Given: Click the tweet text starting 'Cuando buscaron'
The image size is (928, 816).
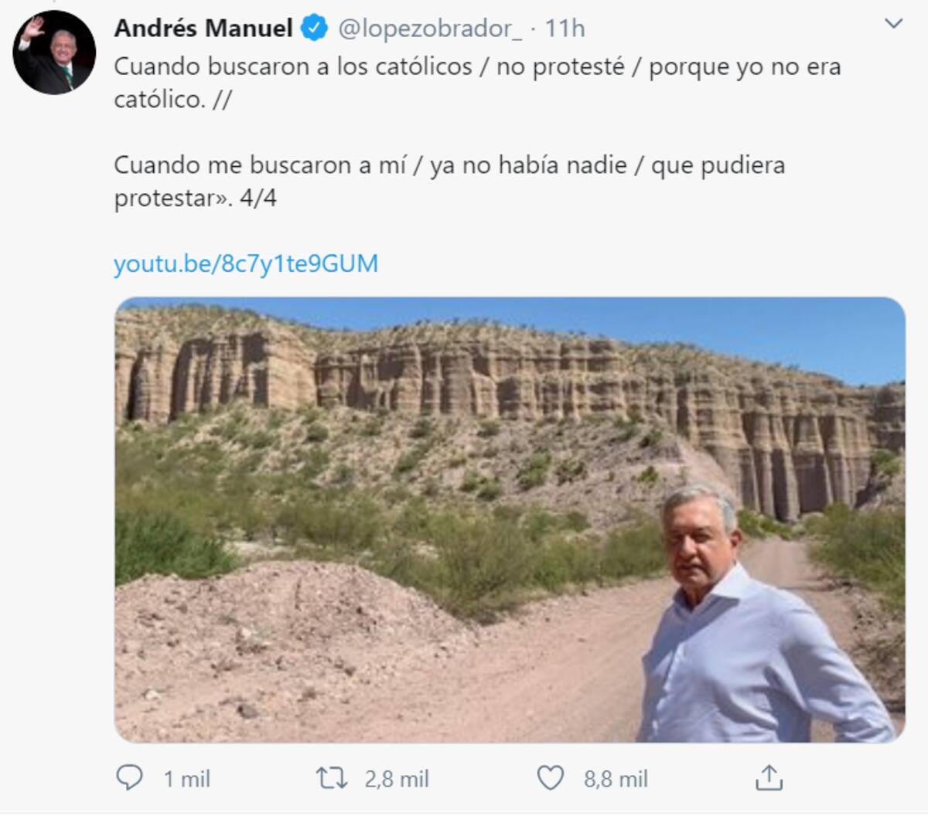Looking at the screenshot, I should pyautogui.click(x=477, y=83).
